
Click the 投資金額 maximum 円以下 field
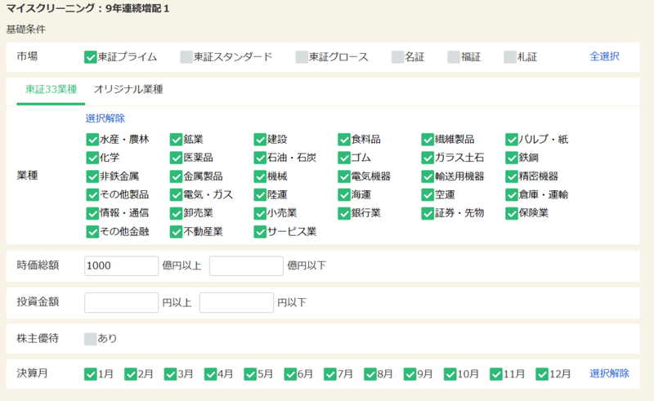click(236, 302)
